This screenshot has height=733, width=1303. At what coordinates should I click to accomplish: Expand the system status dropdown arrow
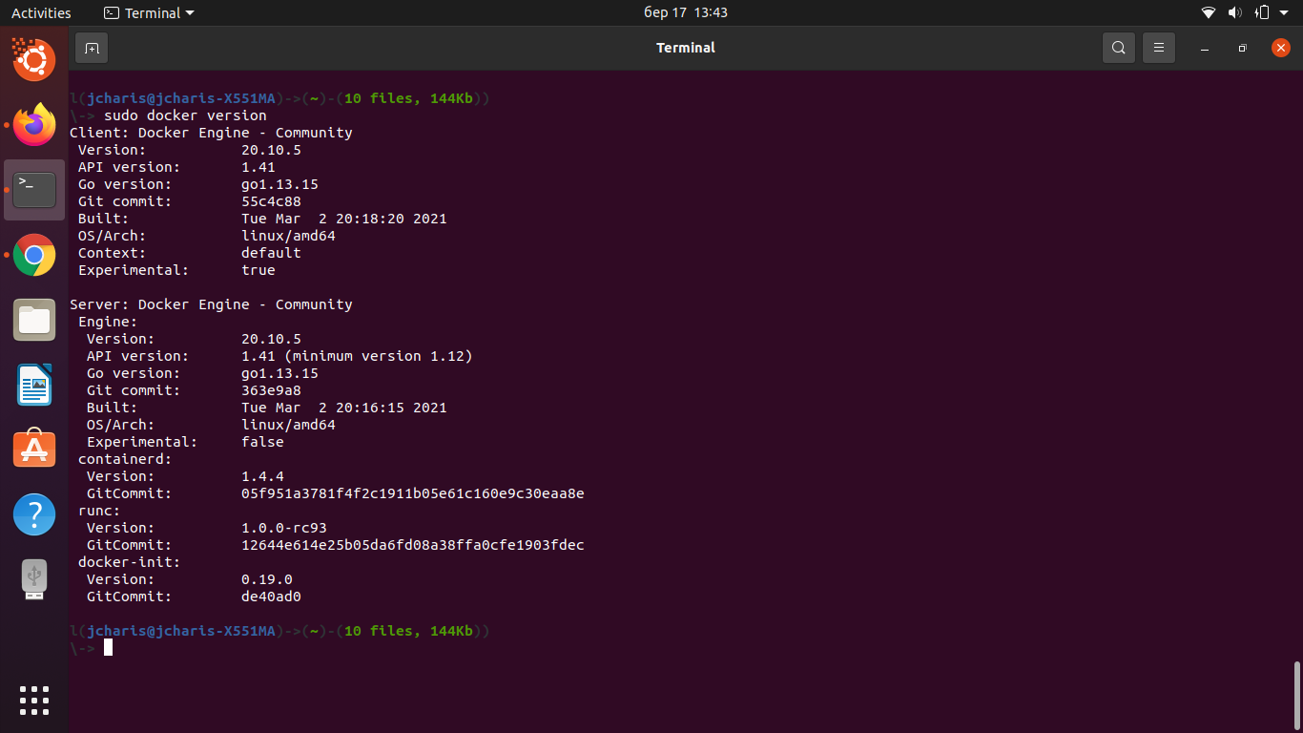tap(1282, 12)
